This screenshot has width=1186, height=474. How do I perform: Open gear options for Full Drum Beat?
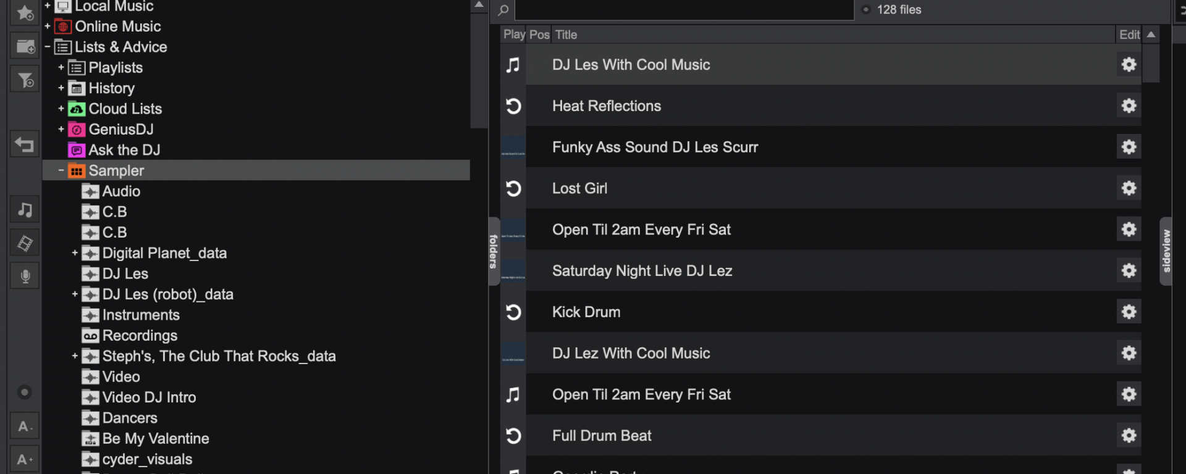(x=1129, y=436)
